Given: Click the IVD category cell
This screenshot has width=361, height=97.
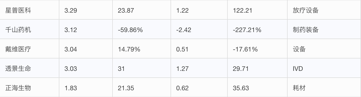Looking at the screenshot, I should tap(324, 68).
